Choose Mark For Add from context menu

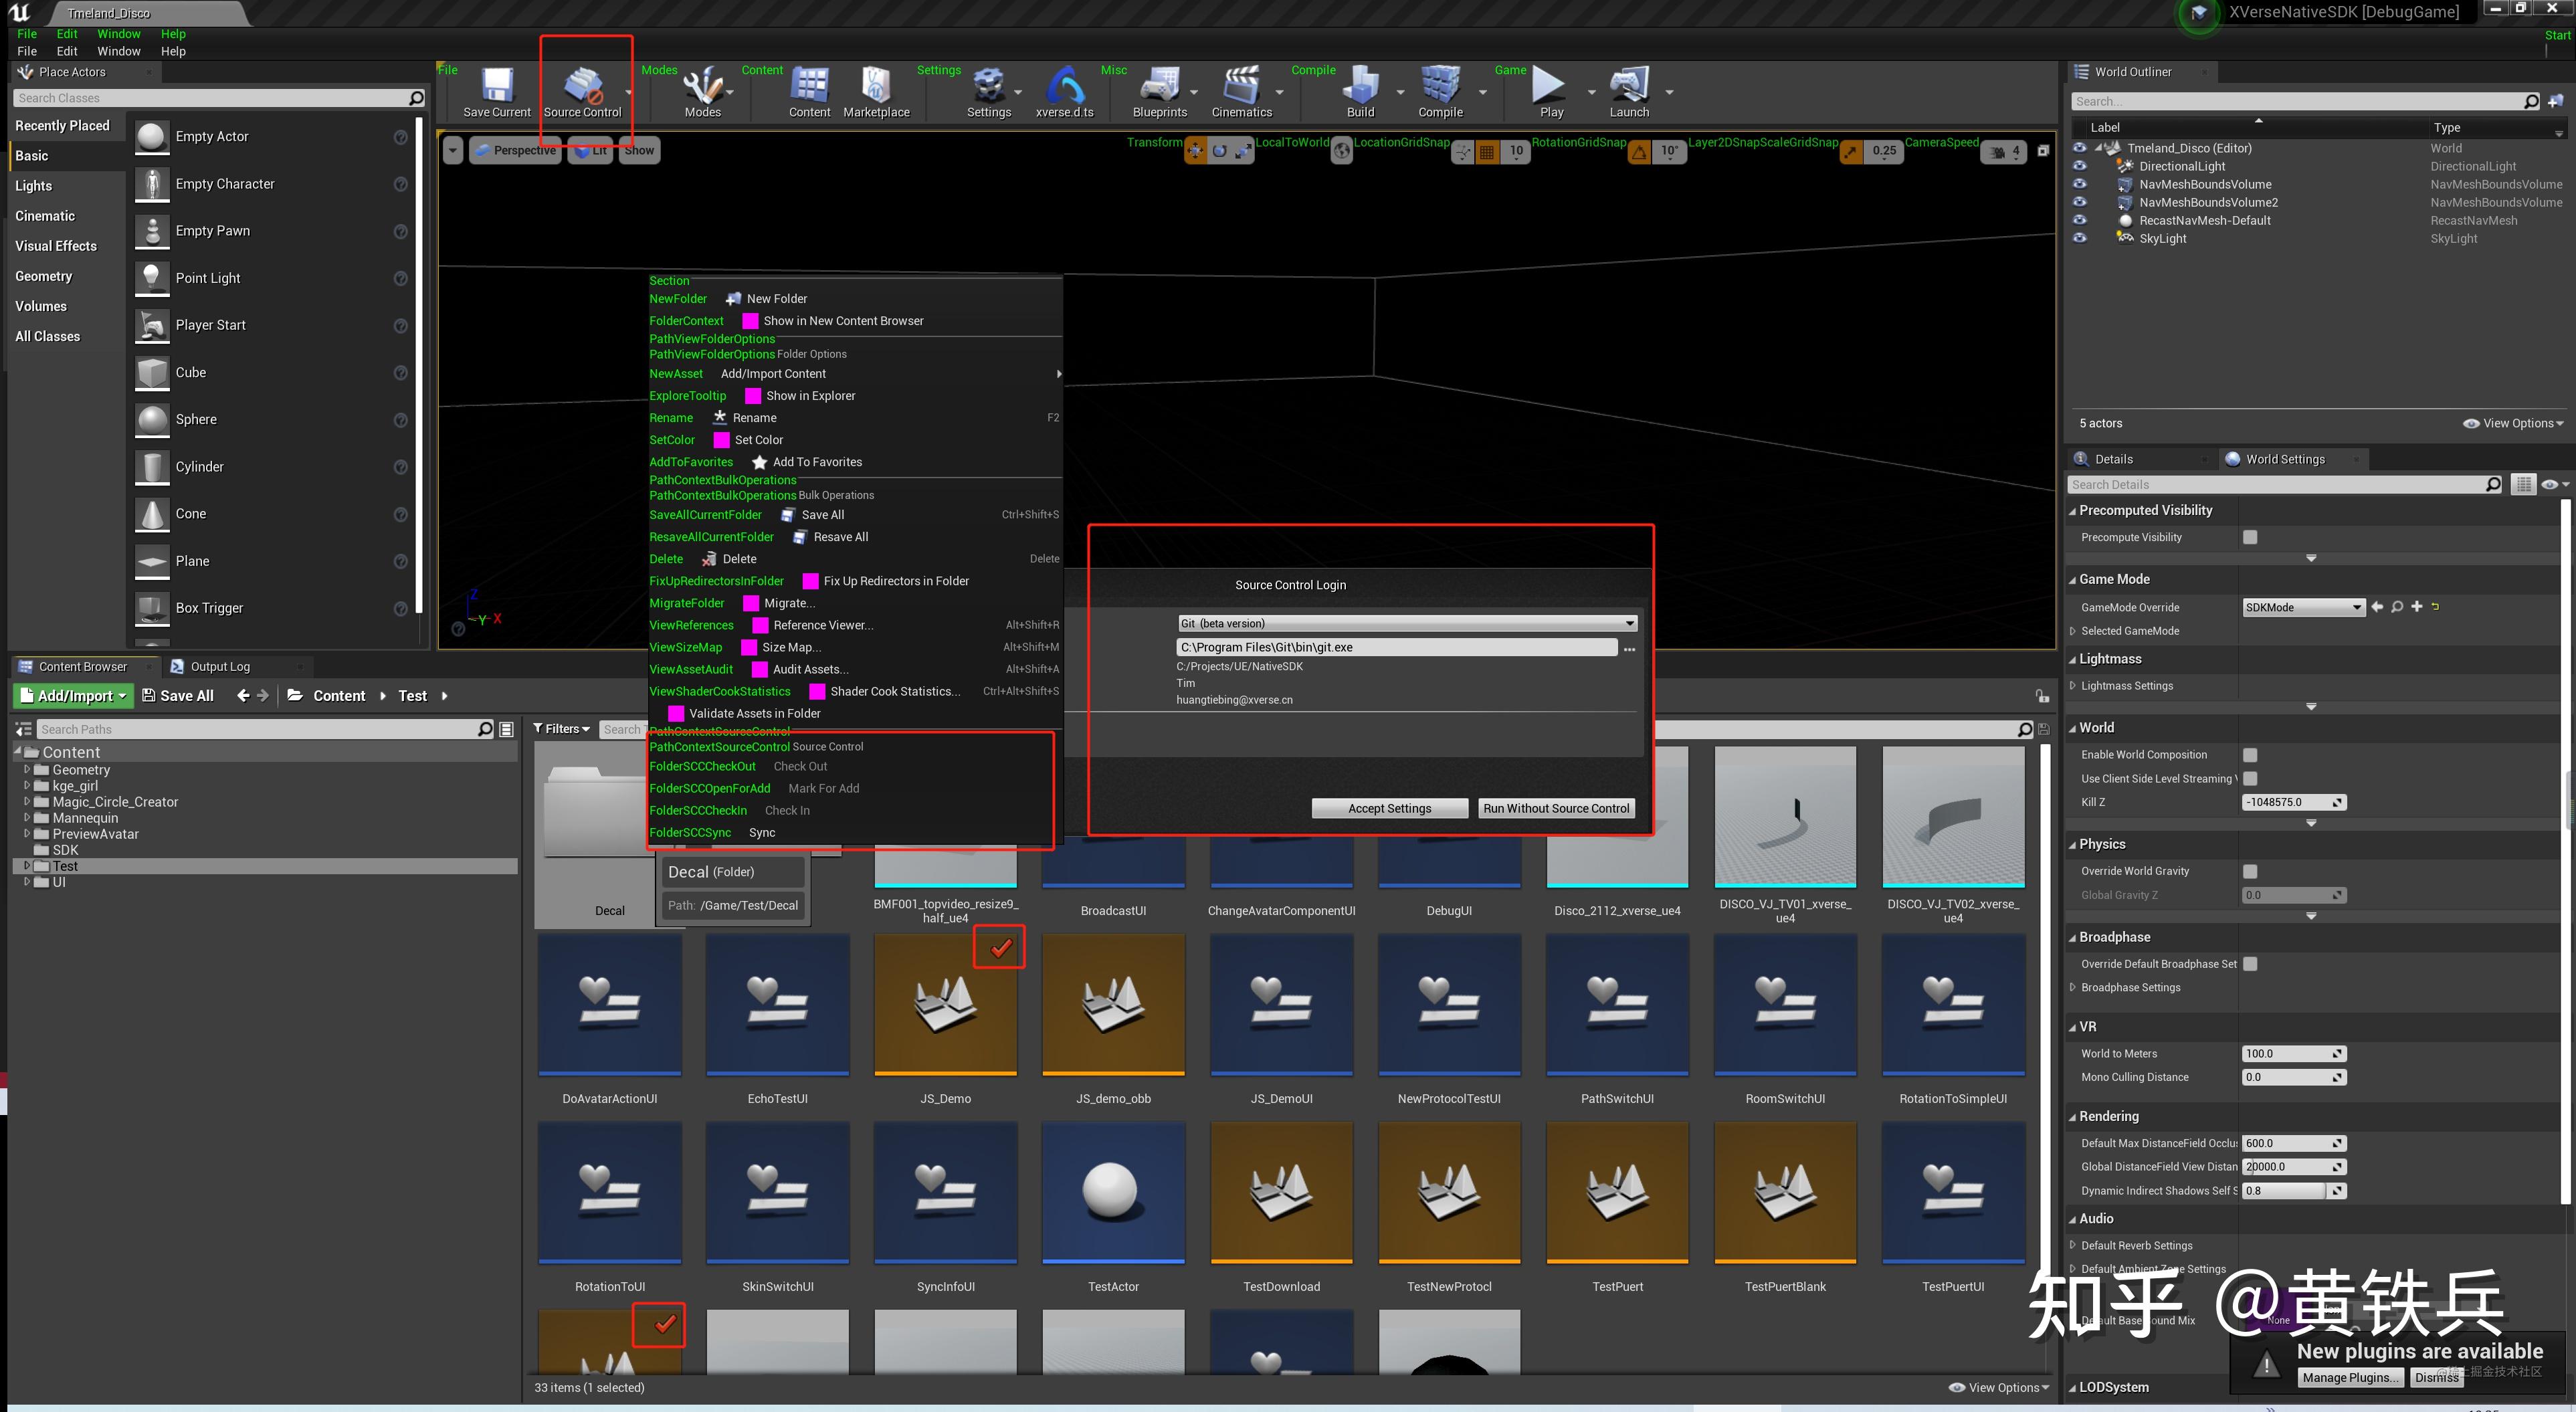click(x=823, y=788)
